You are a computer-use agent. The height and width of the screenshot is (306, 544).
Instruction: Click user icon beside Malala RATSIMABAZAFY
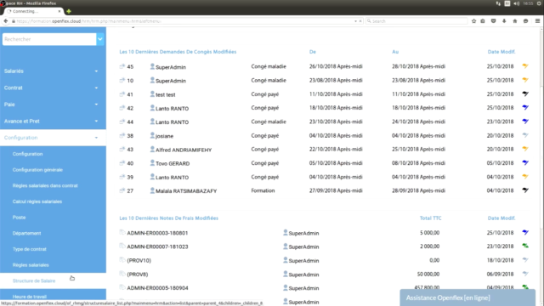pyautogui.click(x=152, y=190)
